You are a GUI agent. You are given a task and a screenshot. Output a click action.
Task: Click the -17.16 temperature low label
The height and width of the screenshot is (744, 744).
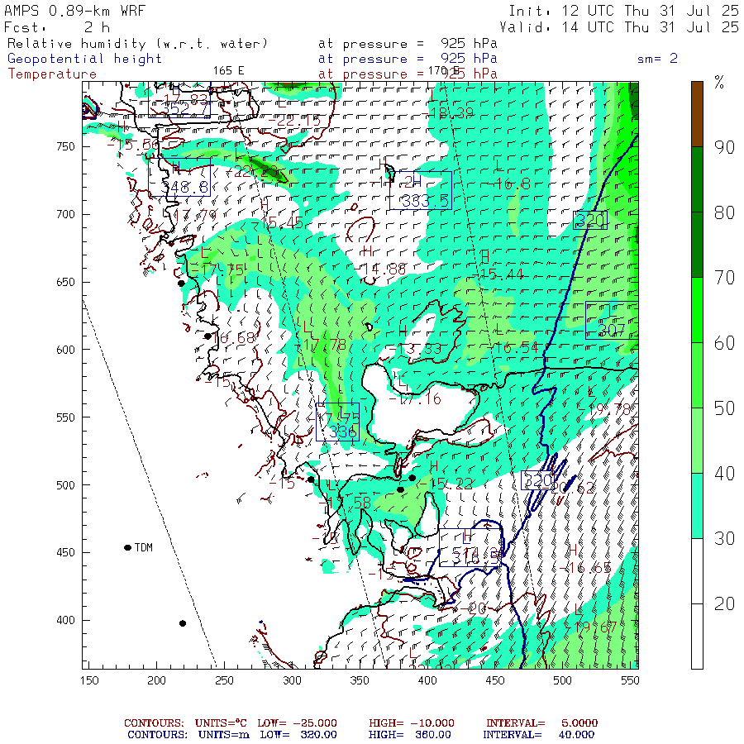click(415, 399)
